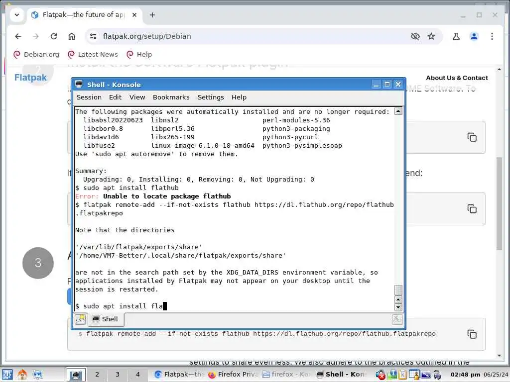Switch to Flatpak browser window in taskbar
510x382 pixels.
(179, 375)
